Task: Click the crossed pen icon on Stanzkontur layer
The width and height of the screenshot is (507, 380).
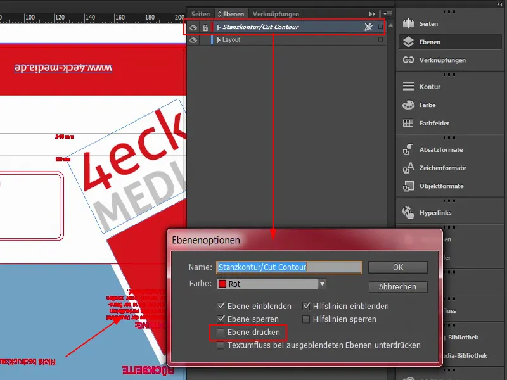Action: 368,27
